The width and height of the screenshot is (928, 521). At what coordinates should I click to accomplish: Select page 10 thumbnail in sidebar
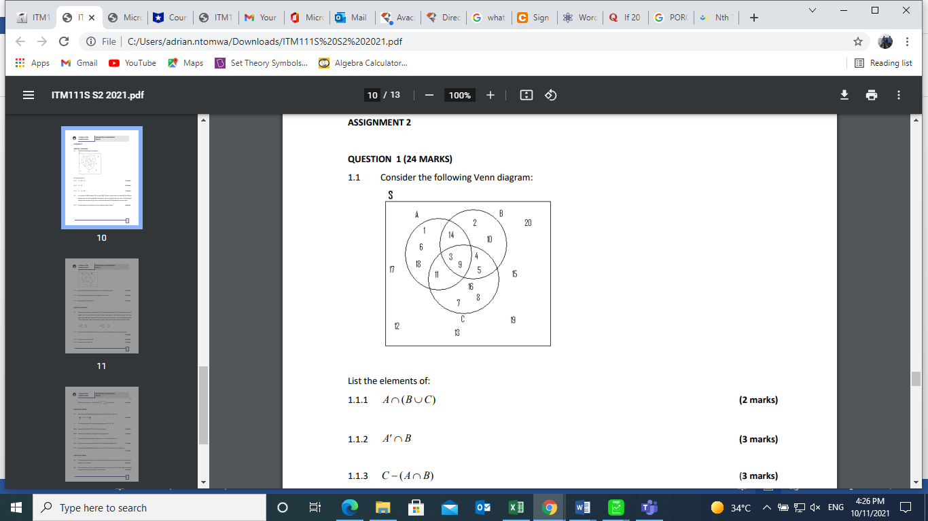coord(102,178)
